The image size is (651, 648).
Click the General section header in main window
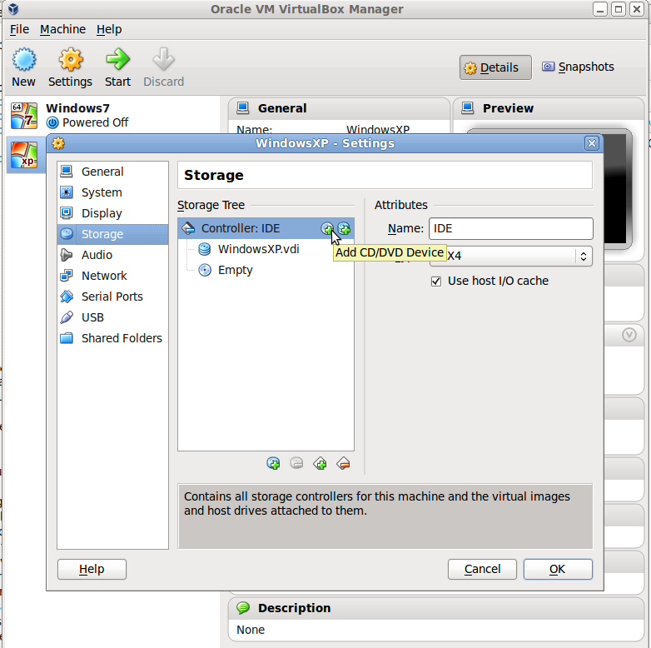click(339, 108)
